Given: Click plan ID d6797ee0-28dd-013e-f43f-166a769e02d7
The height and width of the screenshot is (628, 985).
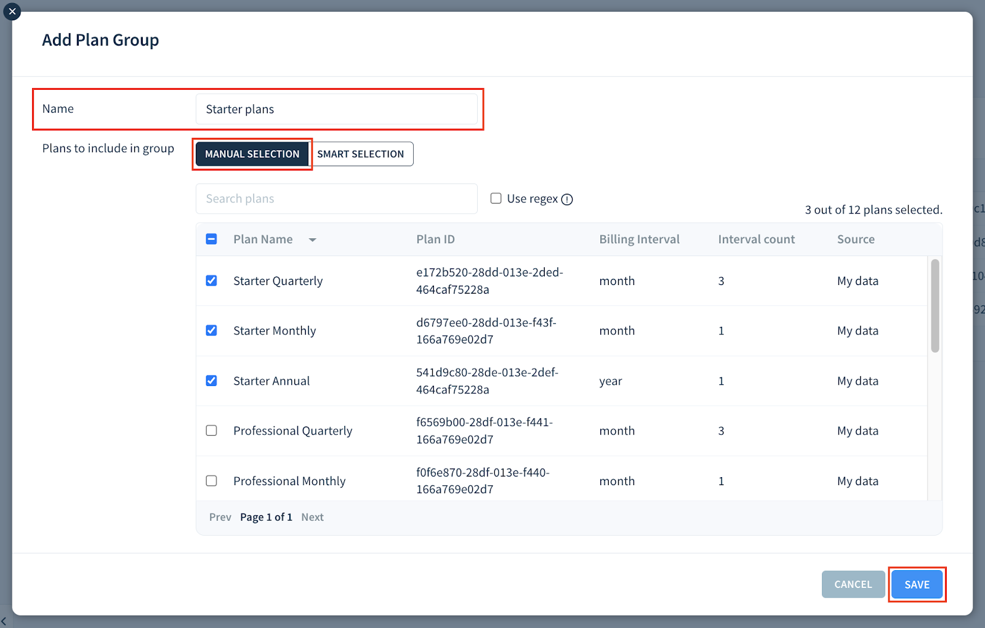Looking at the screenshot, I should click(486, 331).
